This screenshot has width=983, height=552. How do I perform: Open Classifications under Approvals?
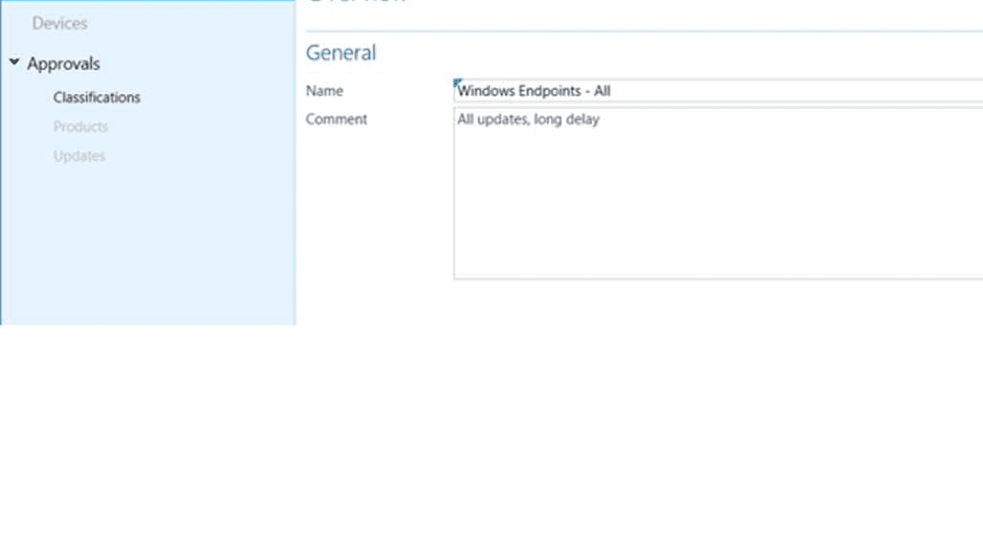(97, 98)
